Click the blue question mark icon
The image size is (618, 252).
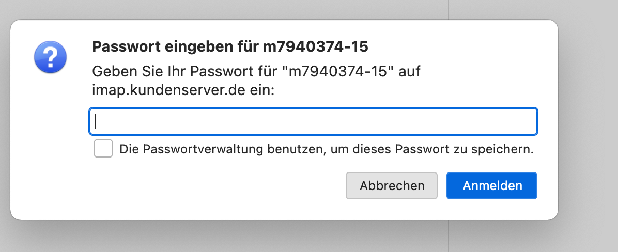click(x=50, y=57)
